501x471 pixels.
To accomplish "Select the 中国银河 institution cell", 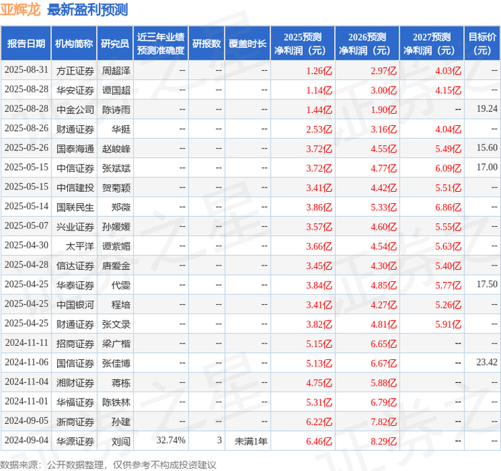I will [75, 305].
